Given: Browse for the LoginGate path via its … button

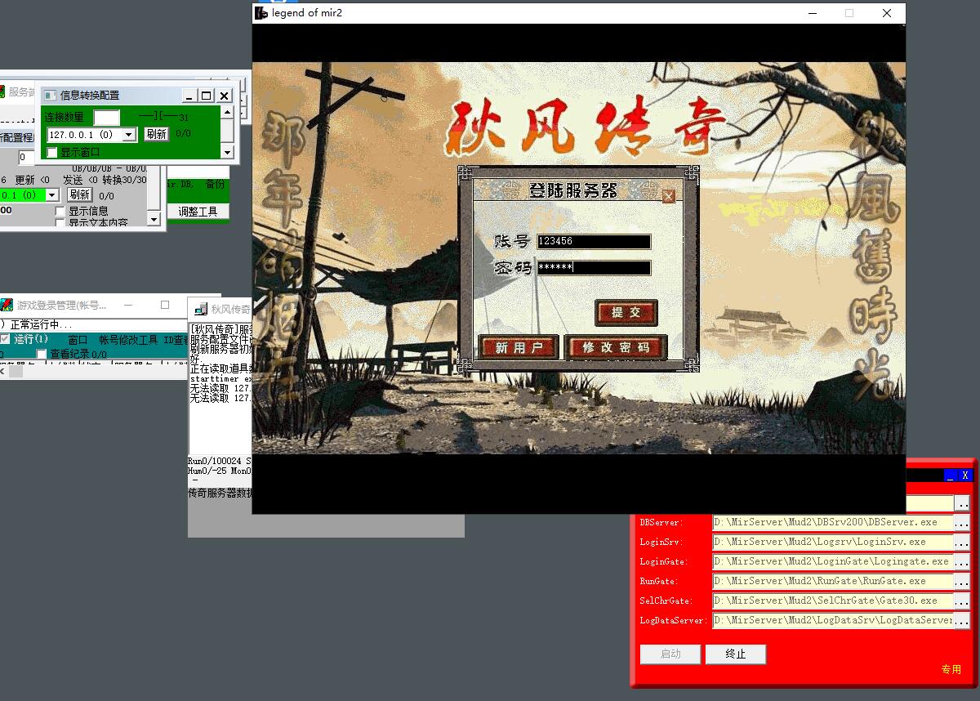Looking at the screenshot, I should tap(962, 561).
